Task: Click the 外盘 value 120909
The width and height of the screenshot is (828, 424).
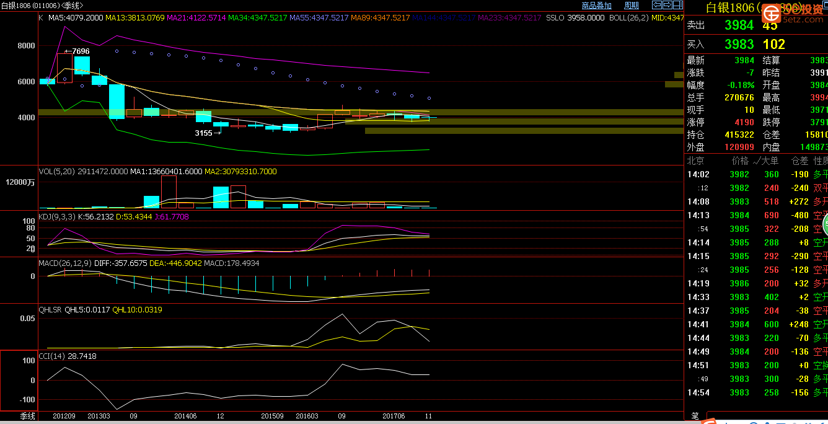Action: click(x=739, y=147)
